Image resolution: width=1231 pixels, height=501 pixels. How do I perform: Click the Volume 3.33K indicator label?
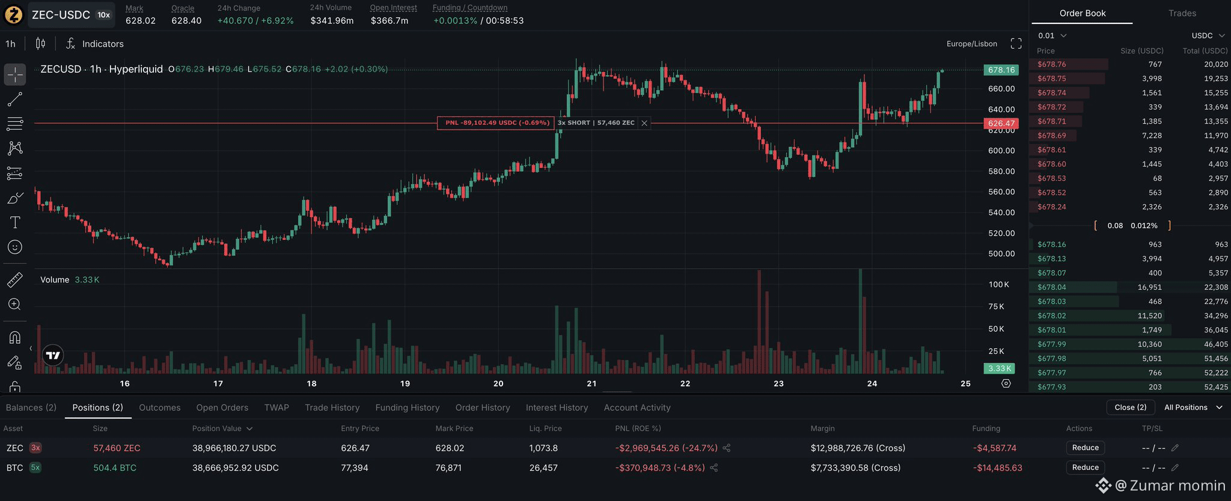click(70, 280)
